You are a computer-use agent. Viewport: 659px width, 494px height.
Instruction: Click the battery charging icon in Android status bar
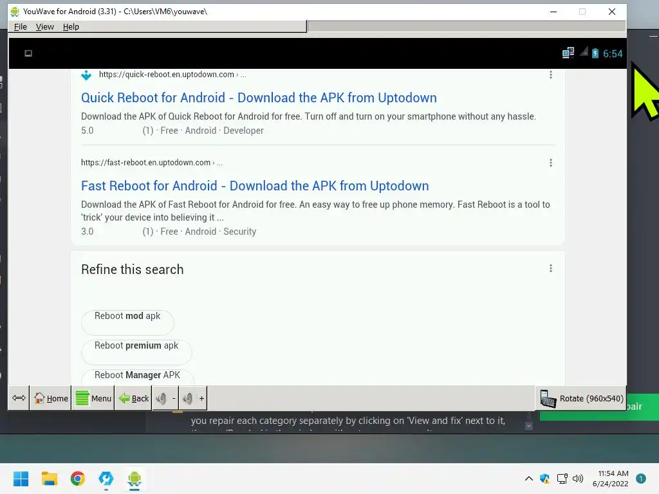click(595, 53)
